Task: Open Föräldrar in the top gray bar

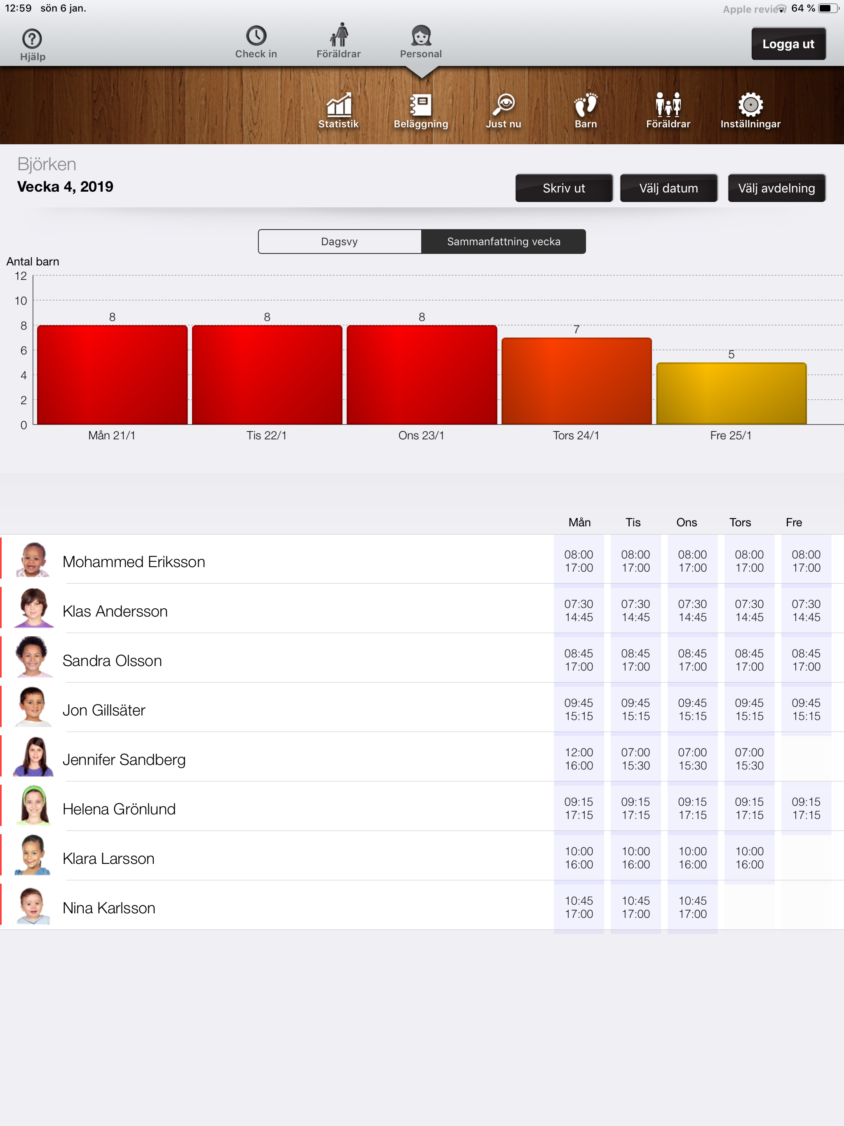Action: tap(338, 41)
